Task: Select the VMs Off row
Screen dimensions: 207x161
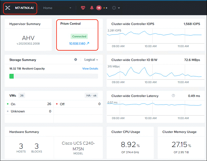Action: point(78,104)
